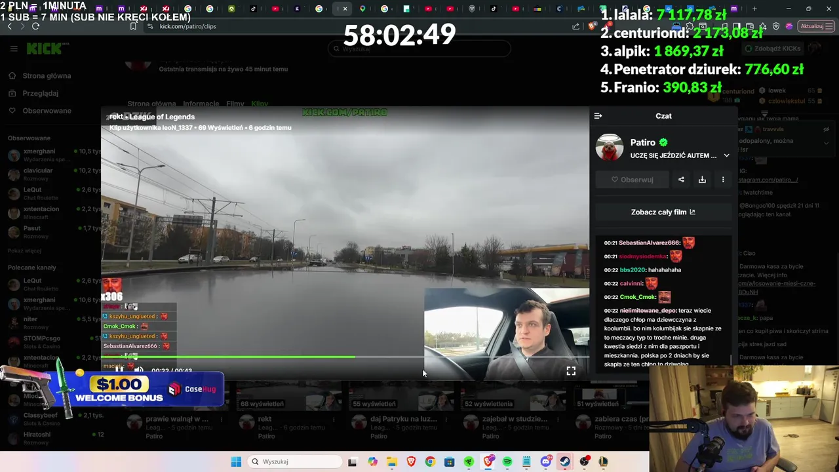Reload the page with the browser refresh icon

click(x=35, y=26)
